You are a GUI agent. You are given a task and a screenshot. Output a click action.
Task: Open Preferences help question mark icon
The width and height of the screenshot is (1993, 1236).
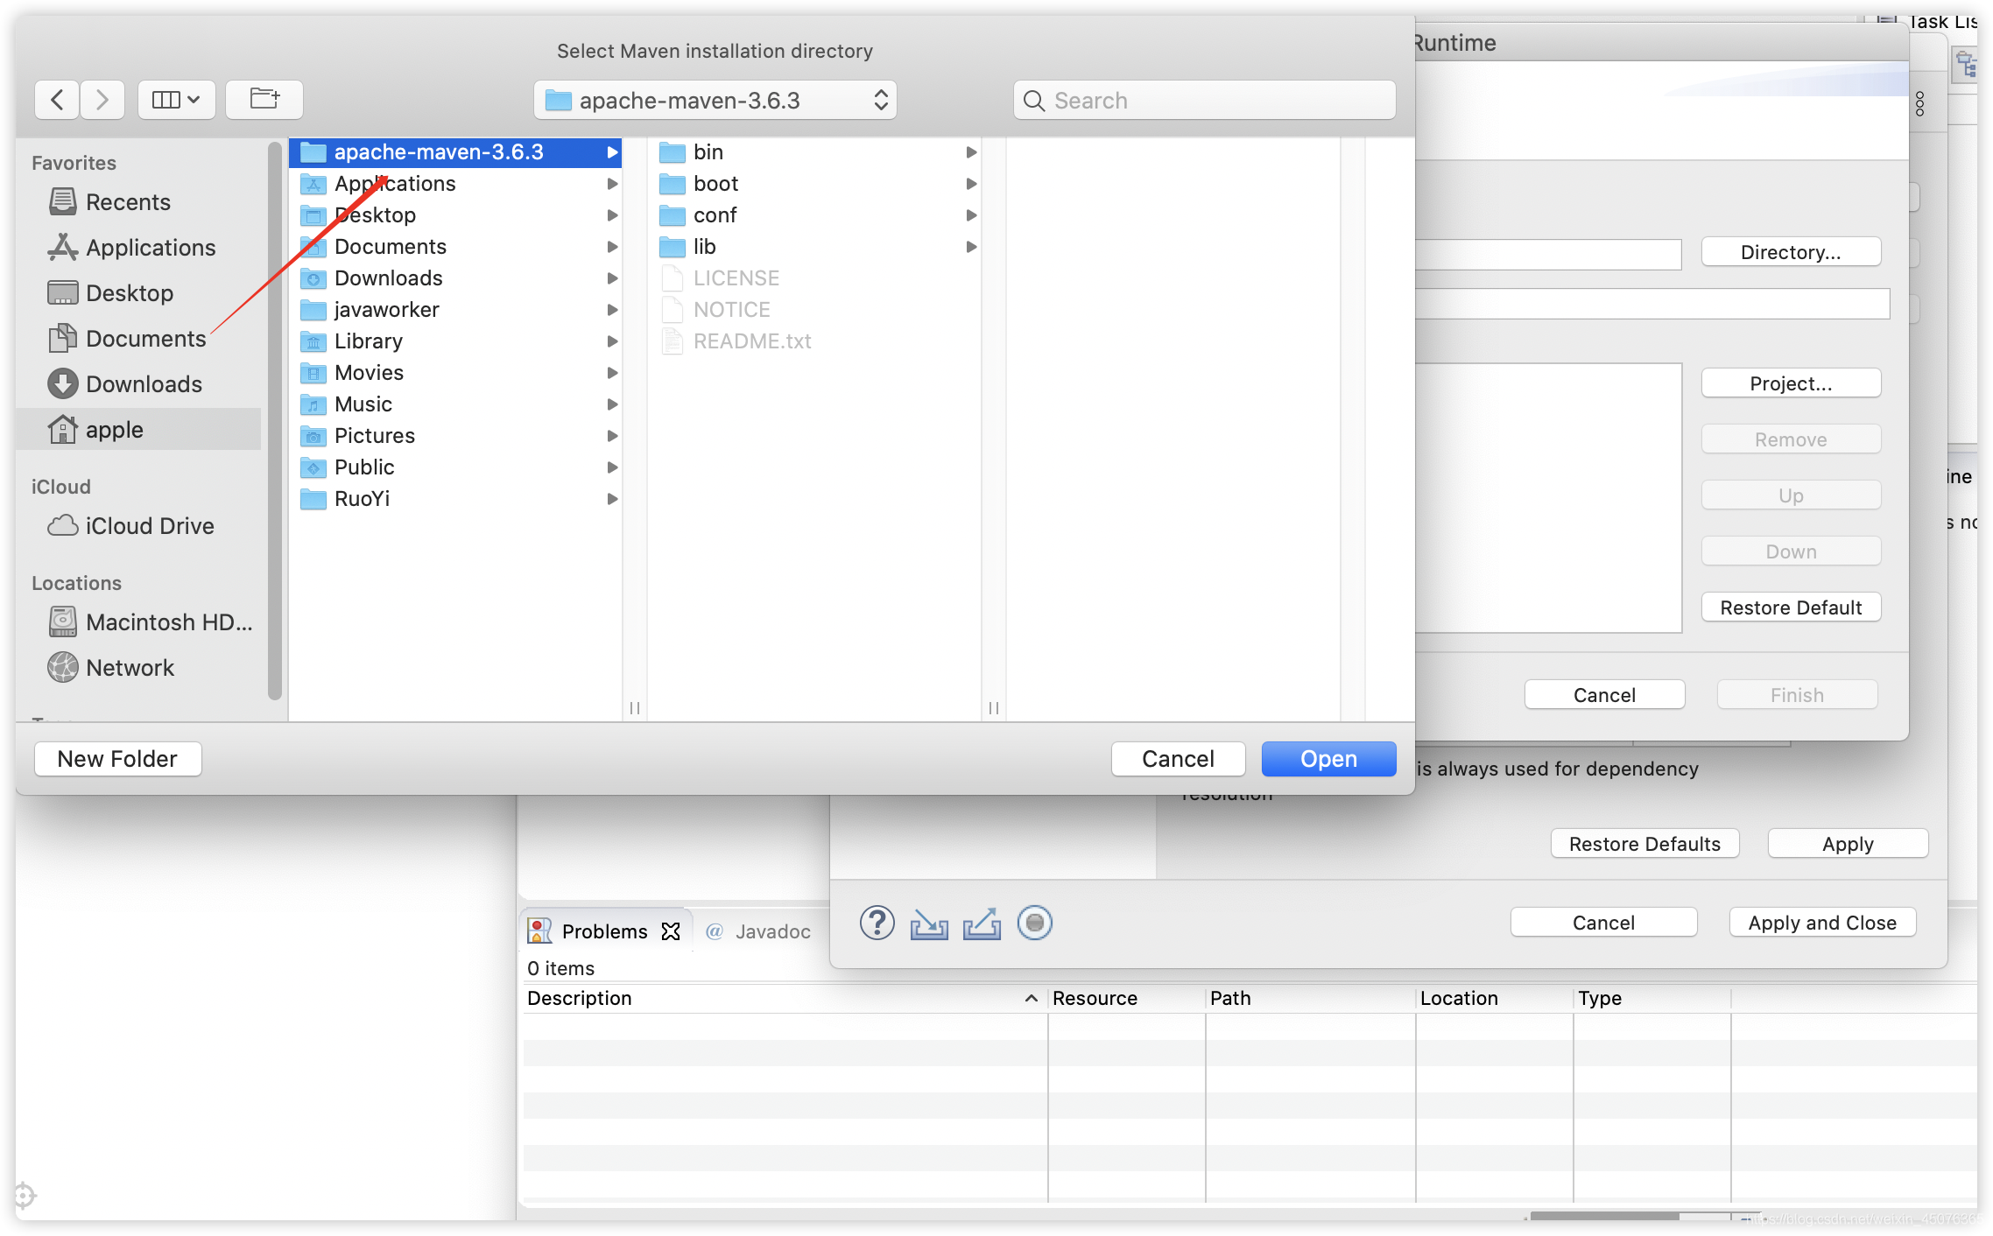(x=877, y=923)
